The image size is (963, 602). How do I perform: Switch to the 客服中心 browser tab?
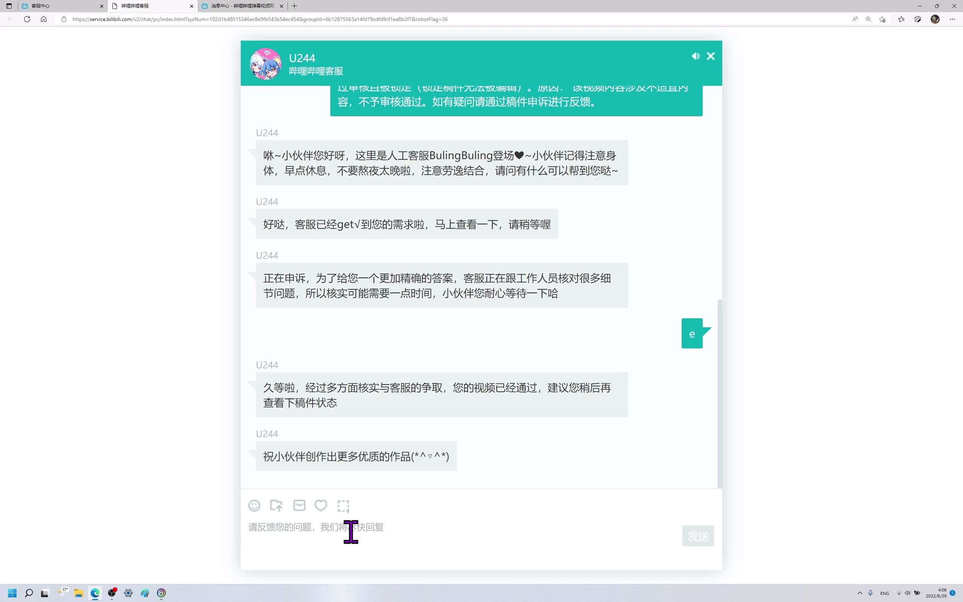(x=60, y=6)
